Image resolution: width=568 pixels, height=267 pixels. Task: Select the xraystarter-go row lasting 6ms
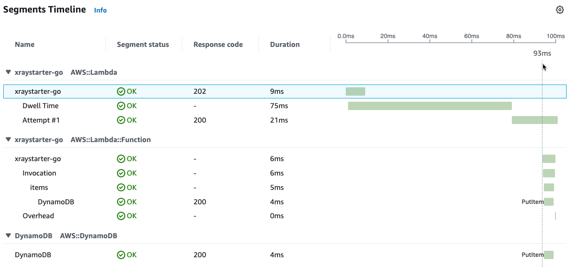[x=284, y=159]
